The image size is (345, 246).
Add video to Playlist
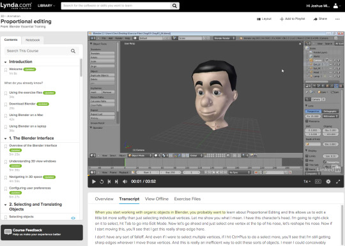click(293, 19)
